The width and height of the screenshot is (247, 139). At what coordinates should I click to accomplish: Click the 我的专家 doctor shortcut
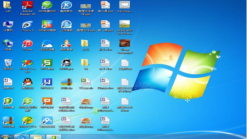pos(67,45)
